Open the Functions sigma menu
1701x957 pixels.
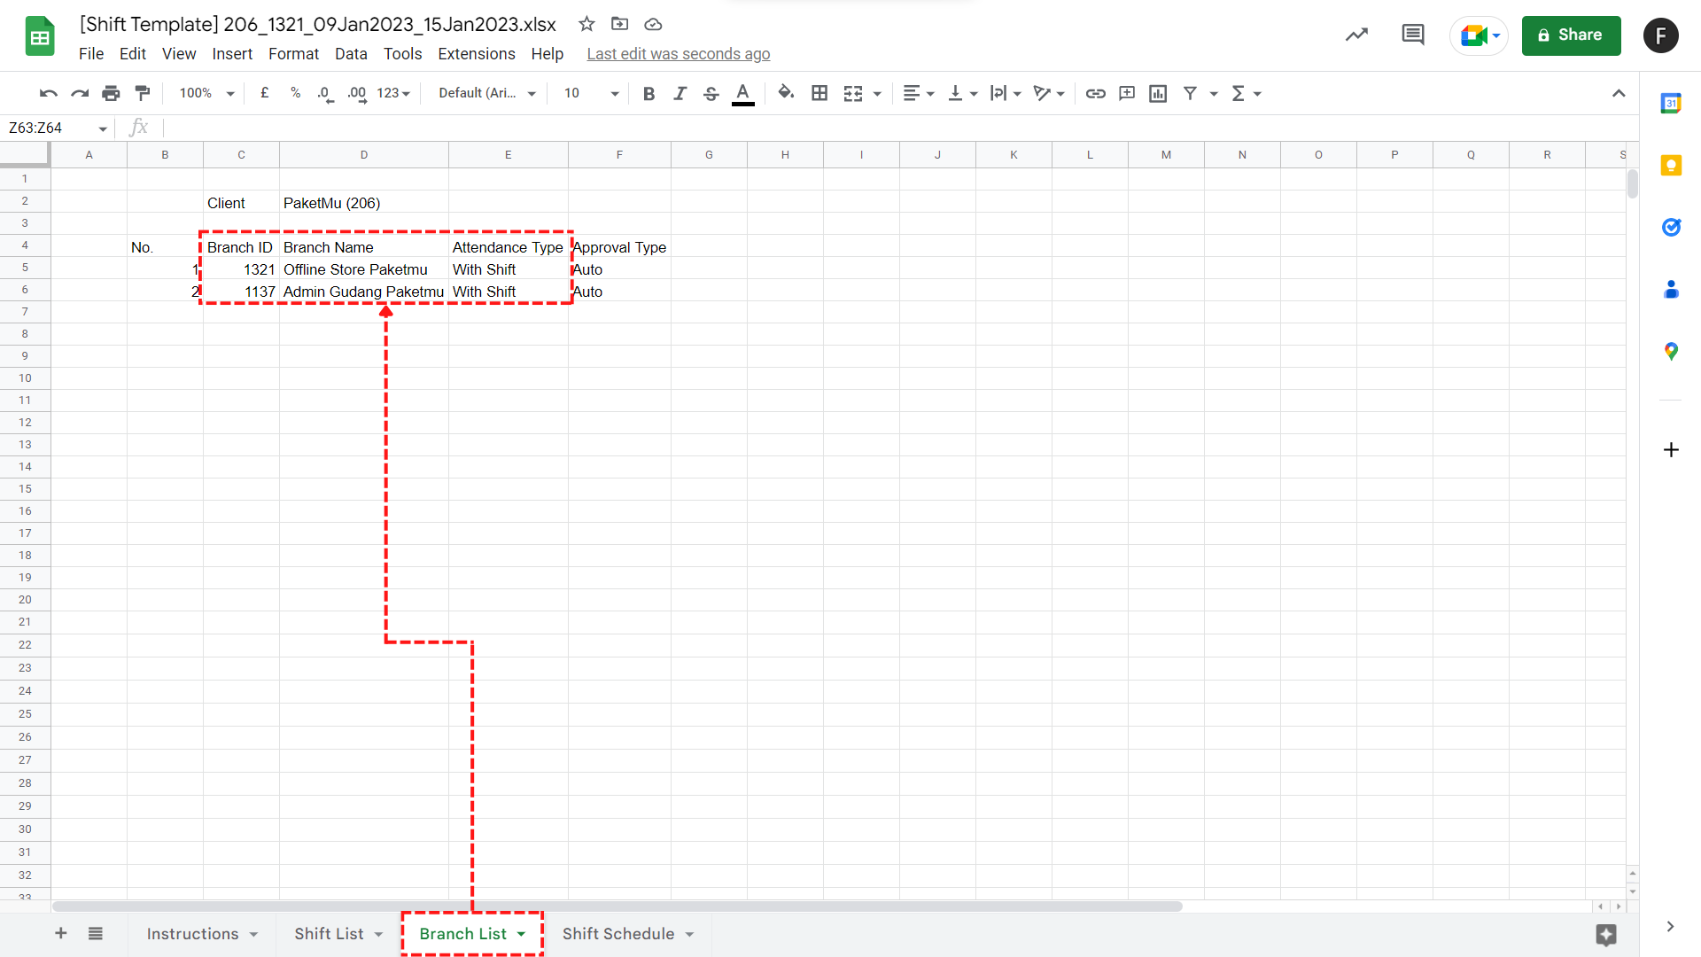[1246, 93]
